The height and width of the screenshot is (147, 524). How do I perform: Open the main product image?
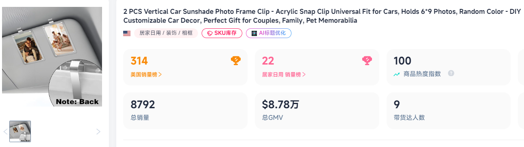click(x=52, y=56)
